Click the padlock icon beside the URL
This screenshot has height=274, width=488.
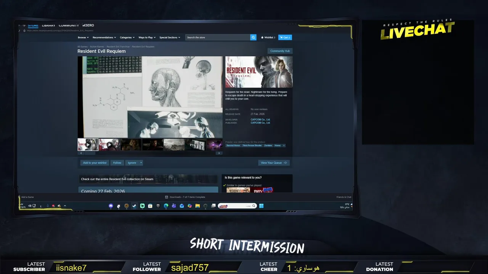click(24, 30)
